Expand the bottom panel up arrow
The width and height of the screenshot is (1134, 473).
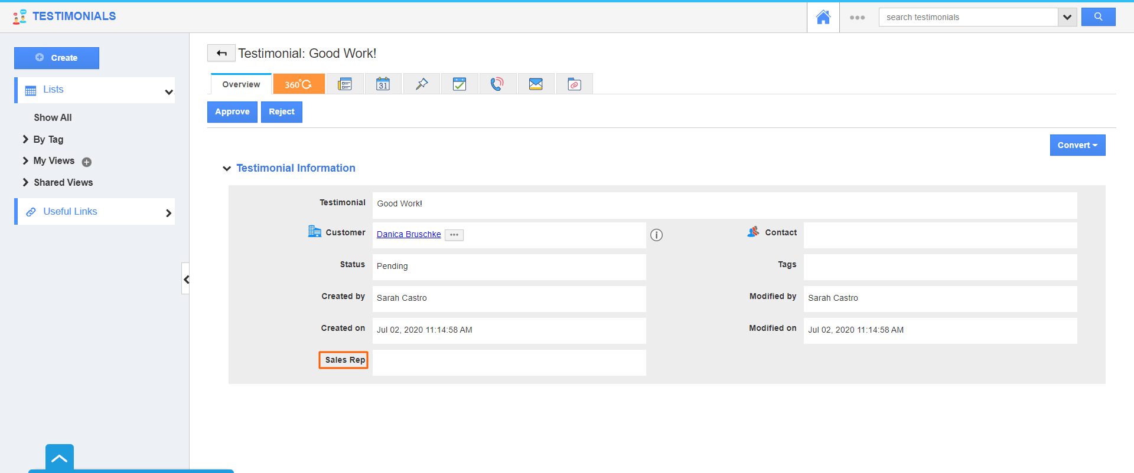(x=60, y=458)
